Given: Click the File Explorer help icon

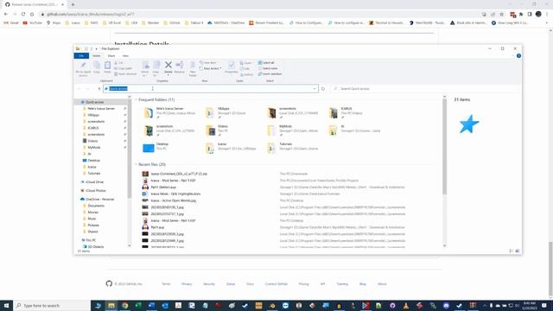Looking at the screenshot, I should 518,55.
